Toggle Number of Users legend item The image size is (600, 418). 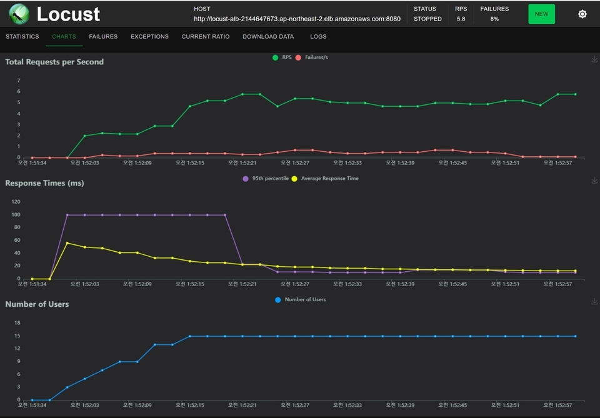coord(301,300)
